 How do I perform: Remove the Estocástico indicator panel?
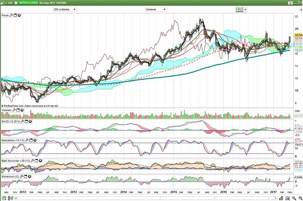[35, 140]
